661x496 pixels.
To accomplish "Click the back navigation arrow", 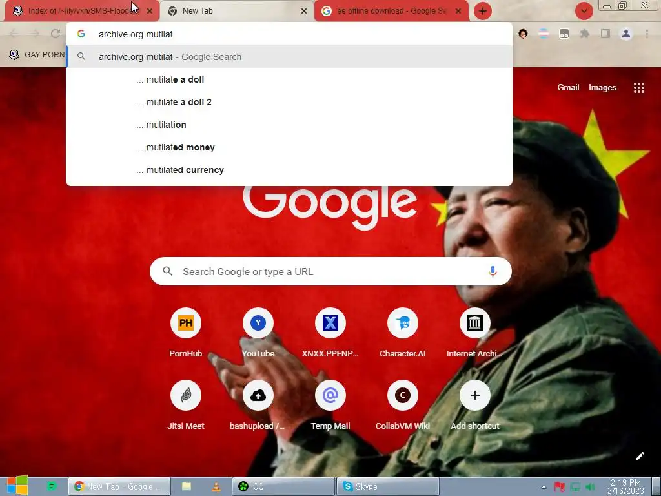I will click(14, 34).
